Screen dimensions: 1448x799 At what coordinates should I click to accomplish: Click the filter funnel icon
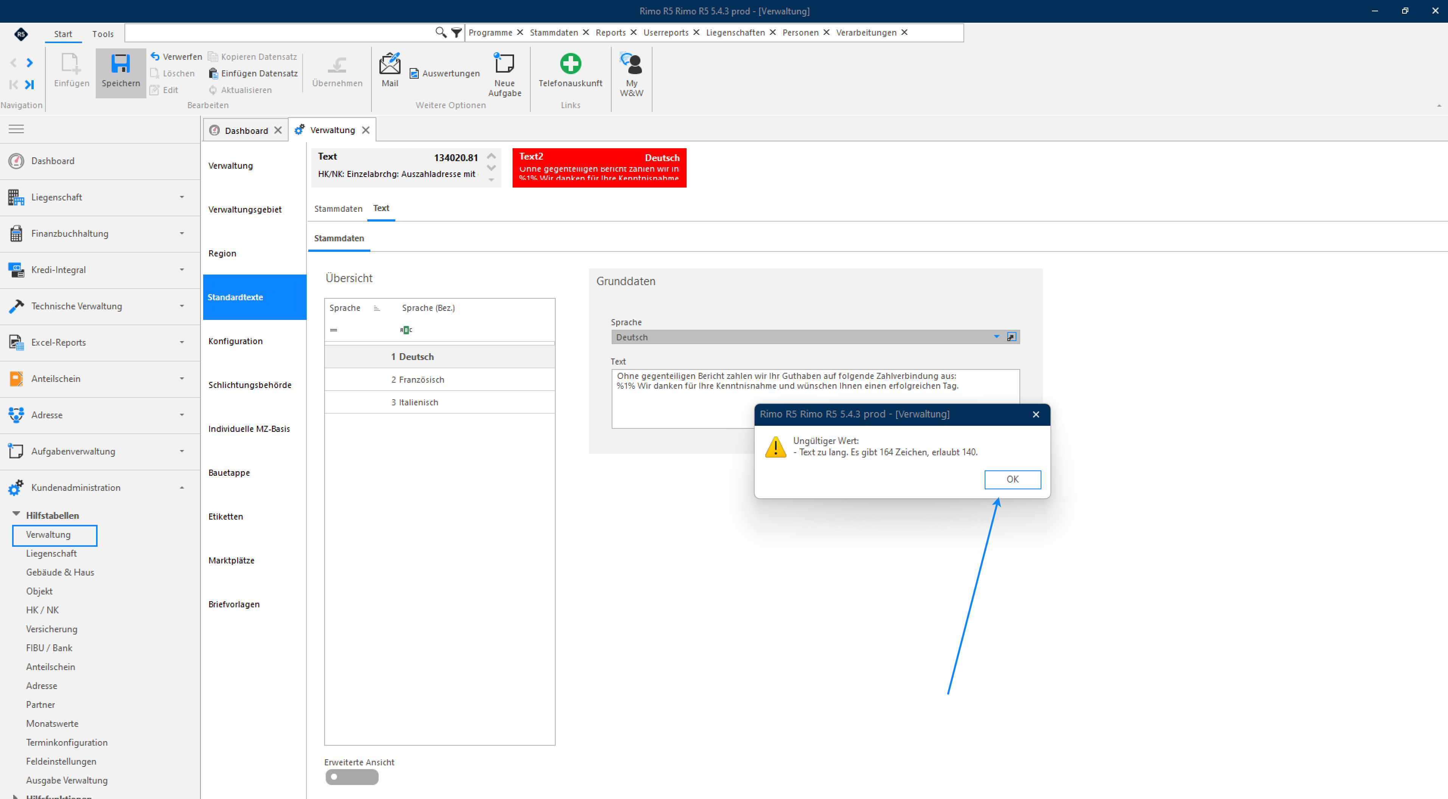click(457, 33)
